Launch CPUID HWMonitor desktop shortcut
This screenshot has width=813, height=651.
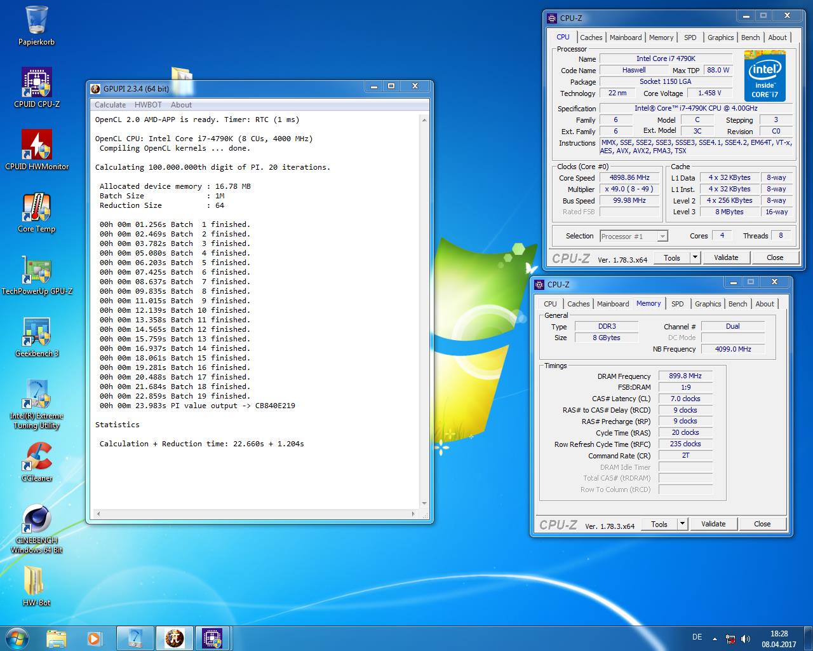[36, 150]
